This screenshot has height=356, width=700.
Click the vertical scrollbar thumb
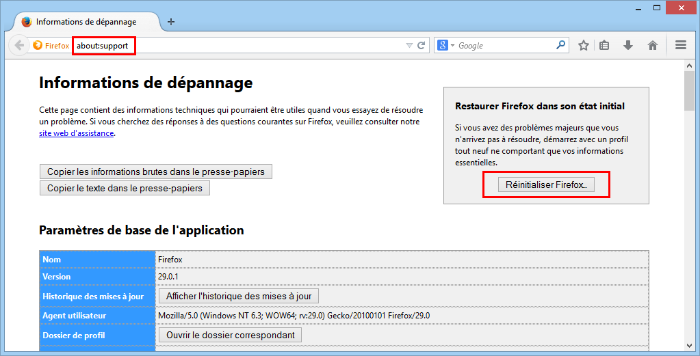(x=690, y=90)
